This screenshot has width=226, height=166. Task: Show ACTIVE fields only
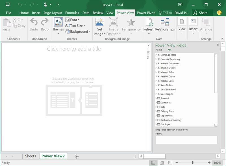tap(159, 50)
